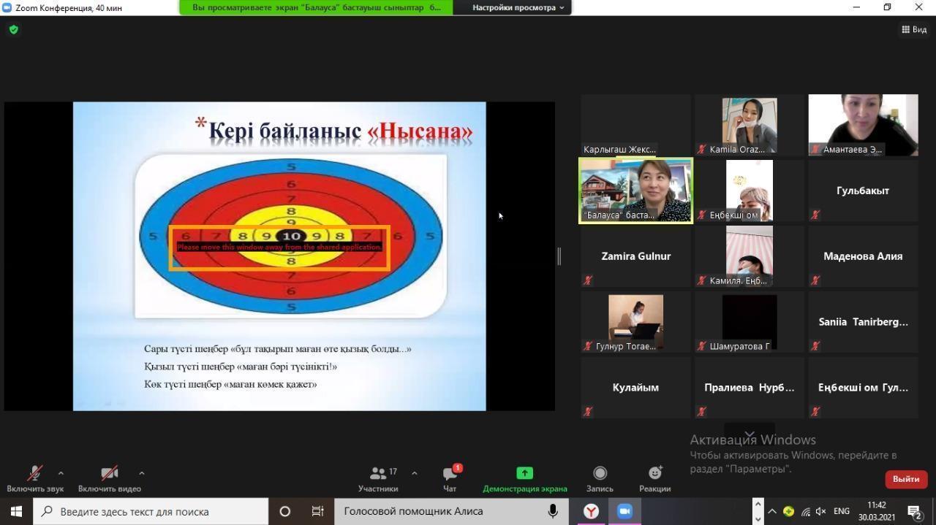Click the green encryption shield icon
This screenshot has height=525, width=936.
(14, 30)
